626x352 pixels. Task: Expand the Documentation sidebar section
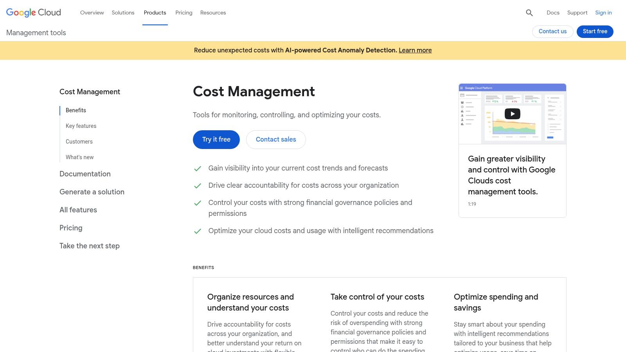tap(85, 174)
